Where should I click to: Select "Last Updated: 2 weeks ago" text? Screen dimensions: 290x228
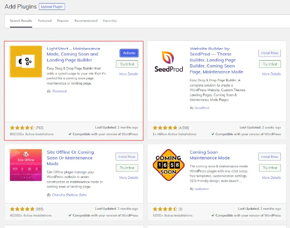[260, 127]
